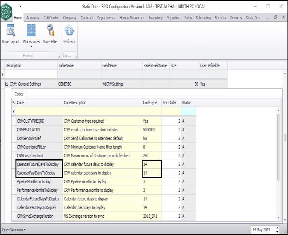Open the Static Data ribbon tab
288x235 pixels.
tap(253, 18)
